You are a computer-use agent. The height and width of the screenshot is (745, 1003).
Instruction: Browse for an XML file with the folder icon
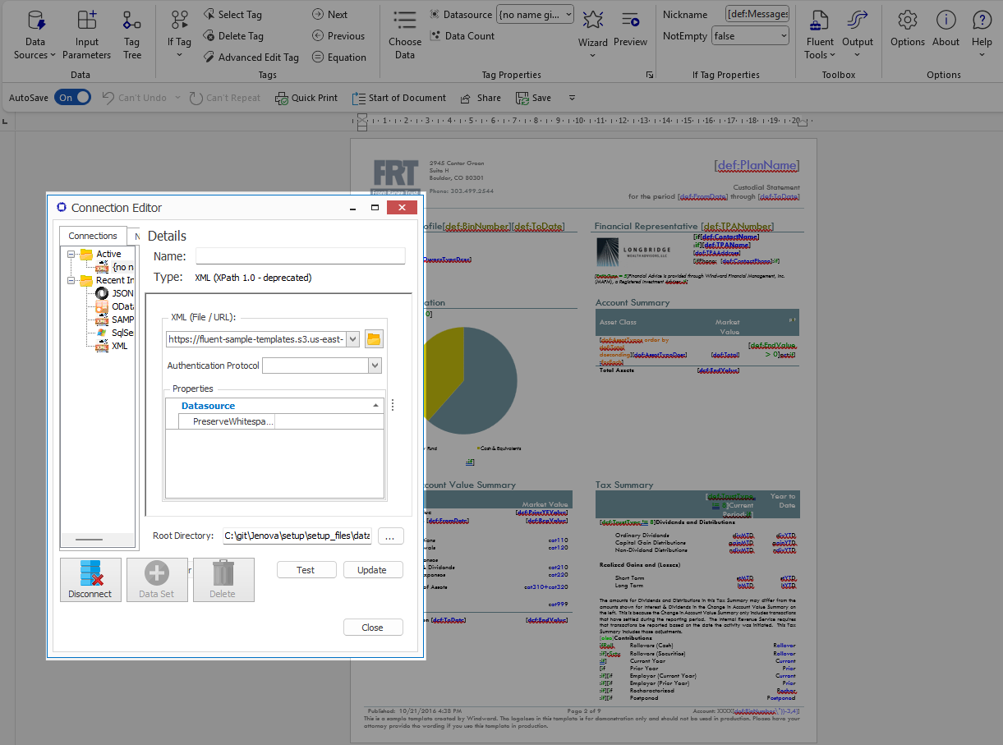click(x=374, y=338)
